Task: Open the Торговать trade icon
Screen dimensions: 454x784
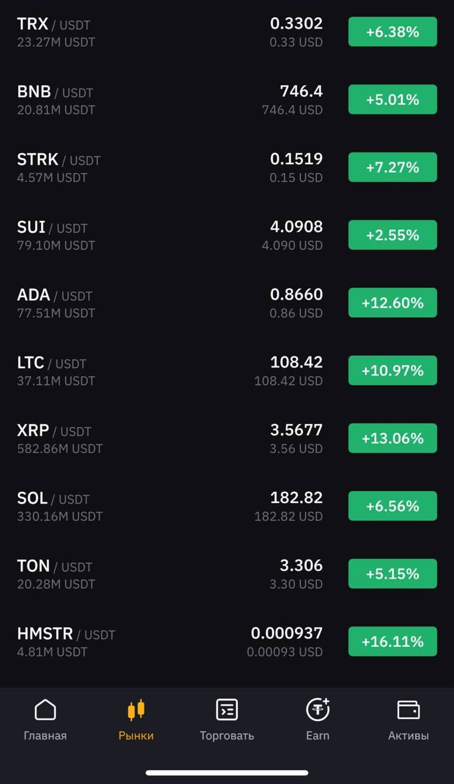Action: [227, 709]
